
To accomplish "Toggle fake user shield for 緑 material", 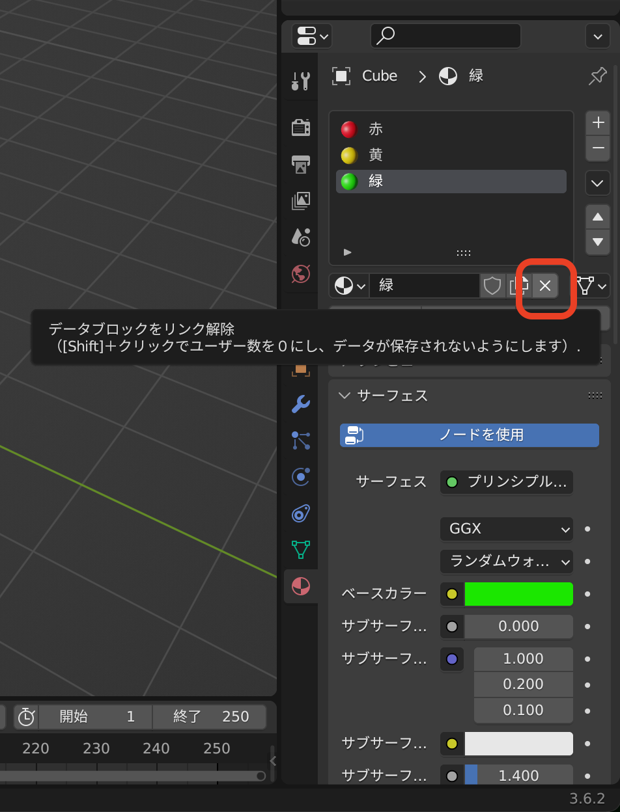I will tap(493, 286).
